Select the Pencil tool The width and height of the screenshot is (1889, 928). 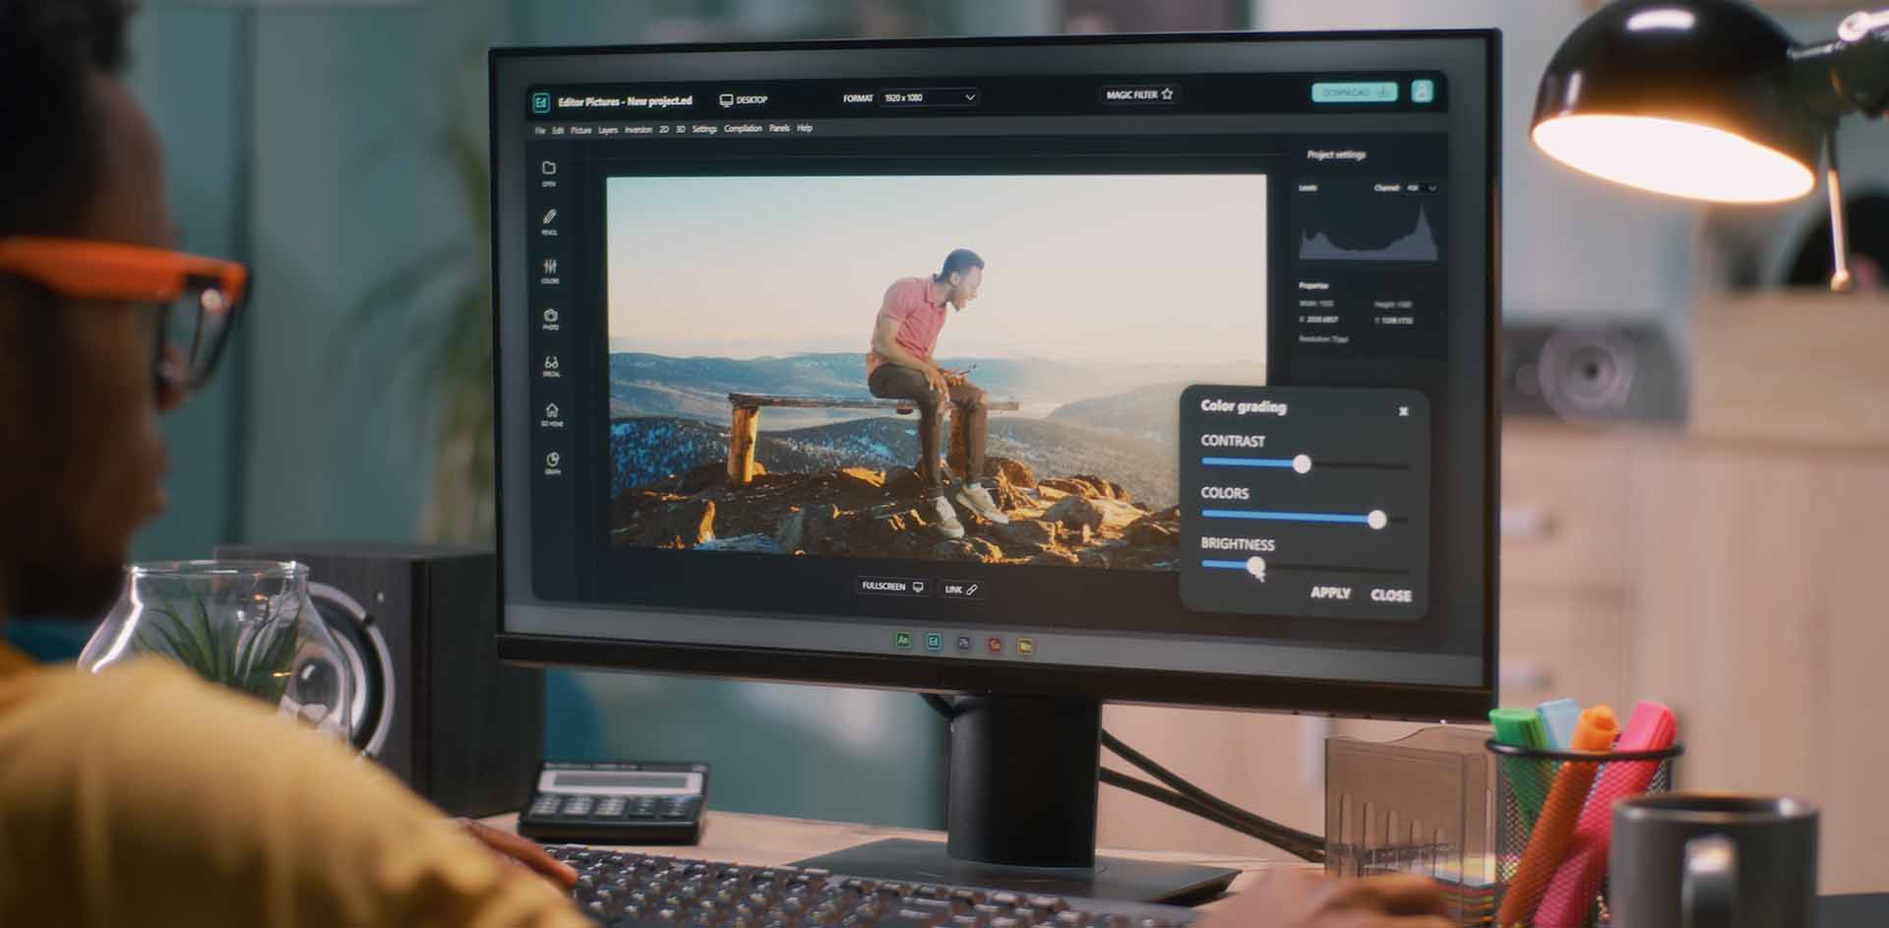[x=549, y=217]
